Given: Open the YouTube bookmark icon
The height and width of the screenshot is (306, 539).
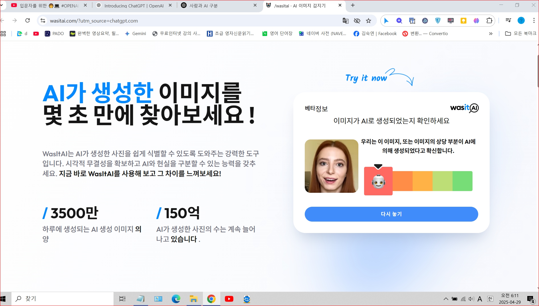Looking at the screenshot, I should pos(36,34).
